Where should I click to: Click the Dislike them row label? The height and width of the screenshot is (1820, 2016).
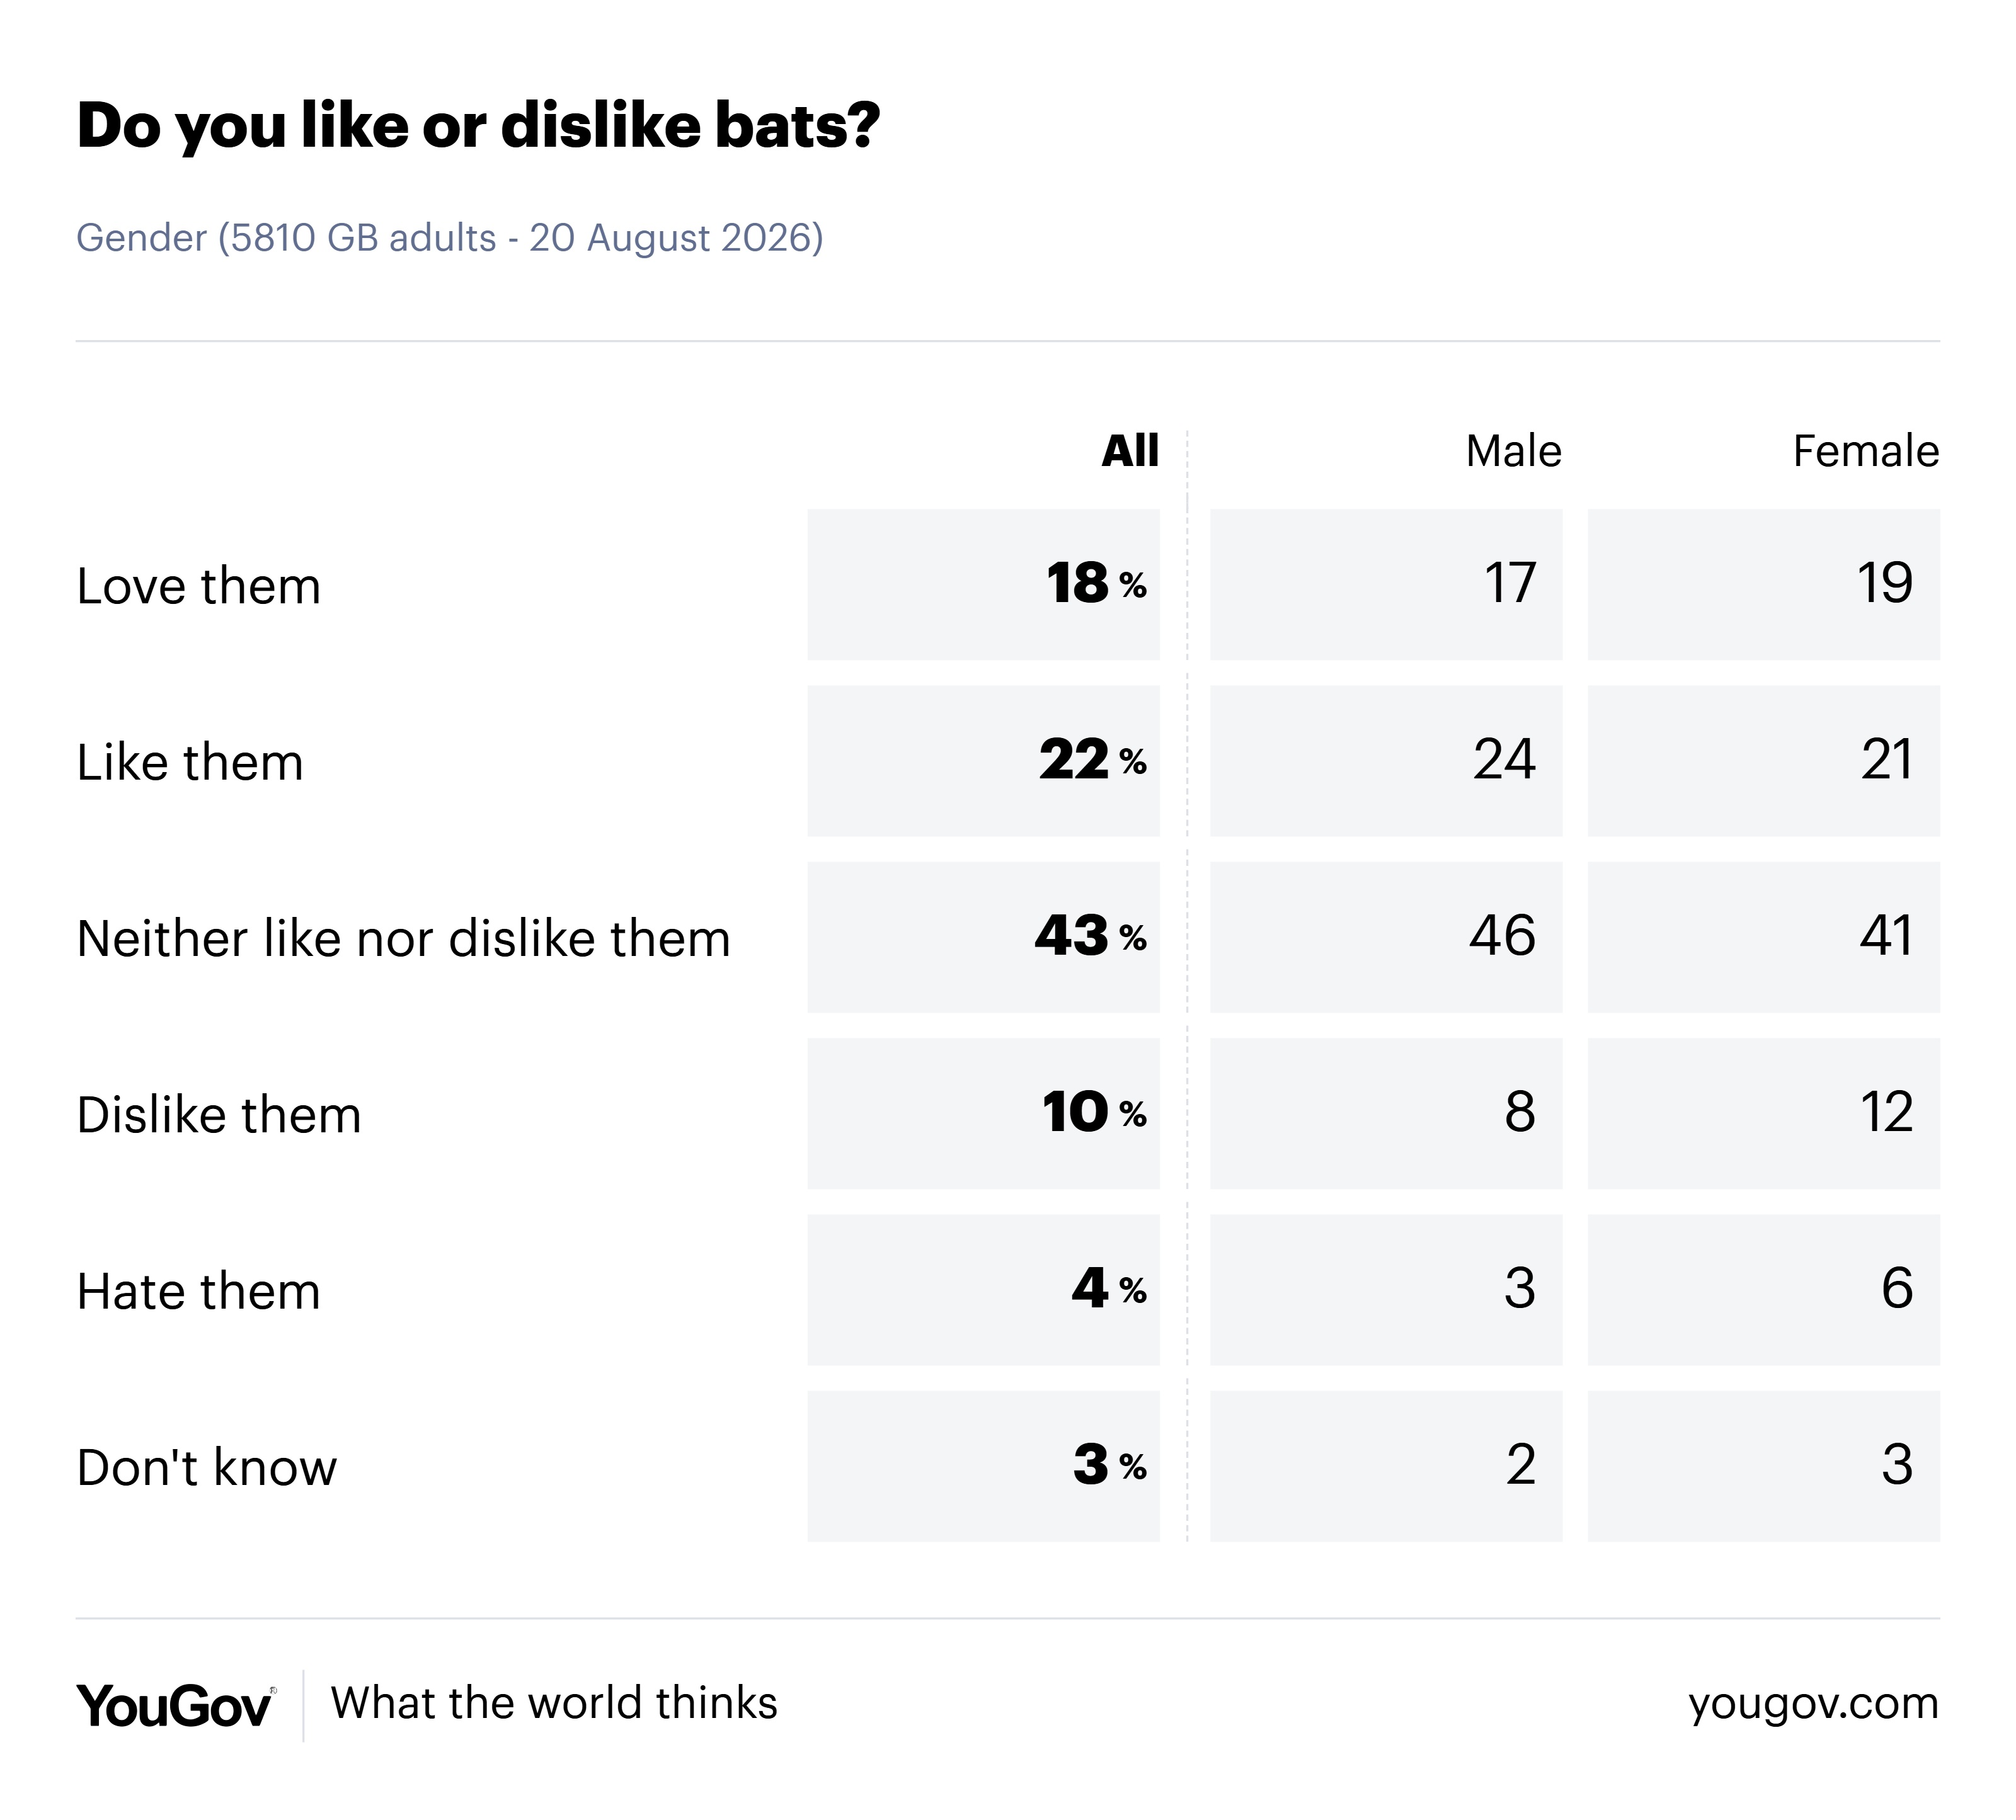219,1115
